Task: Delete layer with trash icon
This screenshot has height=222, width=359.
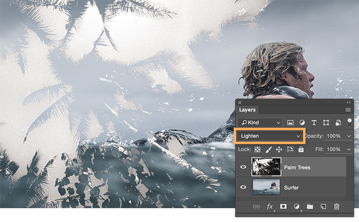Action: (x=336, y=207)
